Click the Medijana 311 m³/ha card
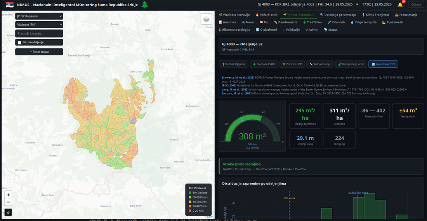The image size is (427, 221). point(339,116)
